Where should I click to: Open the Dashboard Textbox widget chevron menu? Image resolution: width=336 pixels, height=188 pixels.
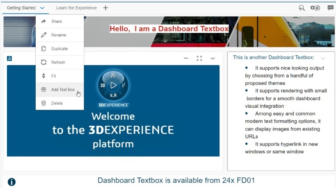pos(323,59)
